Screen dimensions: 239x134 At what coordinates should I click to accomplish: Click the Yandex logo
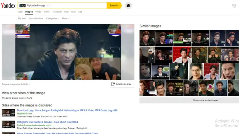point(8,6)
